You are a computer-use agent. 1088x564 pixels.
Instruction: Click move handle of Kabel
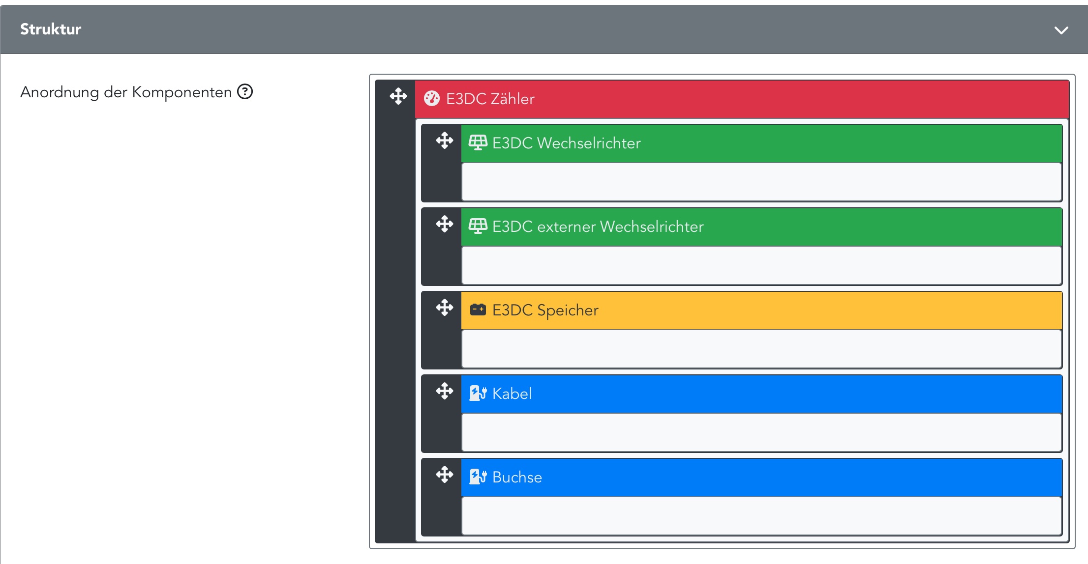444,391
